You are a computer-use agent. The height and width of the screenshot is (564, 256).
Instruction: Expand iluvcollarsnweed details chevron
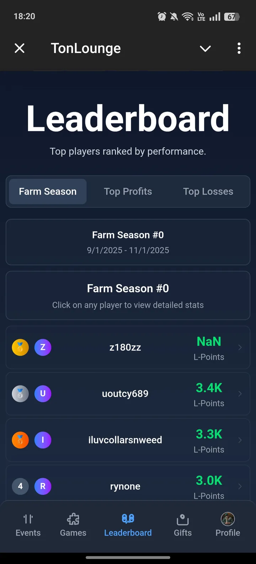[x=240, y=440]
